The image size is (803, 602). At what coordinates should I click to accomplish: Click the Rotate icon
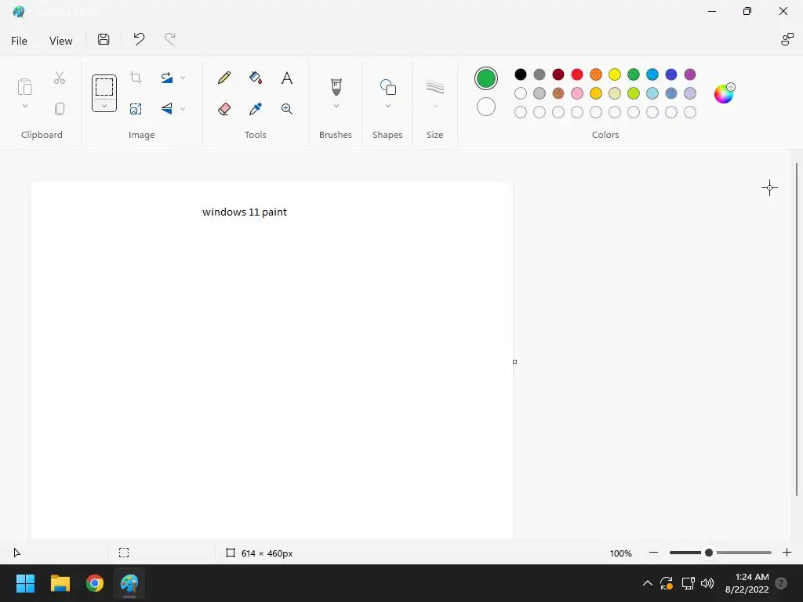tap(167, 78)
